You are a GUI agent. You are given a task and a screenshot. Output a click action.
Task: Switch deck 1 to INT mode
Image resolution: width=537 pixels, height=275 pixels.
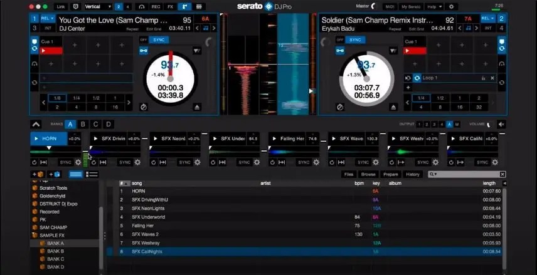[x=48, y=28]
